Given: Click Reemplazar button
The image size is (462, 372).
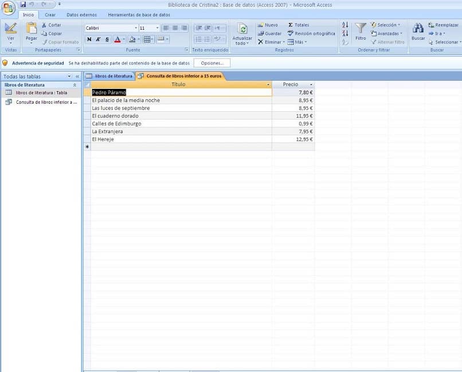Looking at the screenshot, I should click(x=443, y=25).
